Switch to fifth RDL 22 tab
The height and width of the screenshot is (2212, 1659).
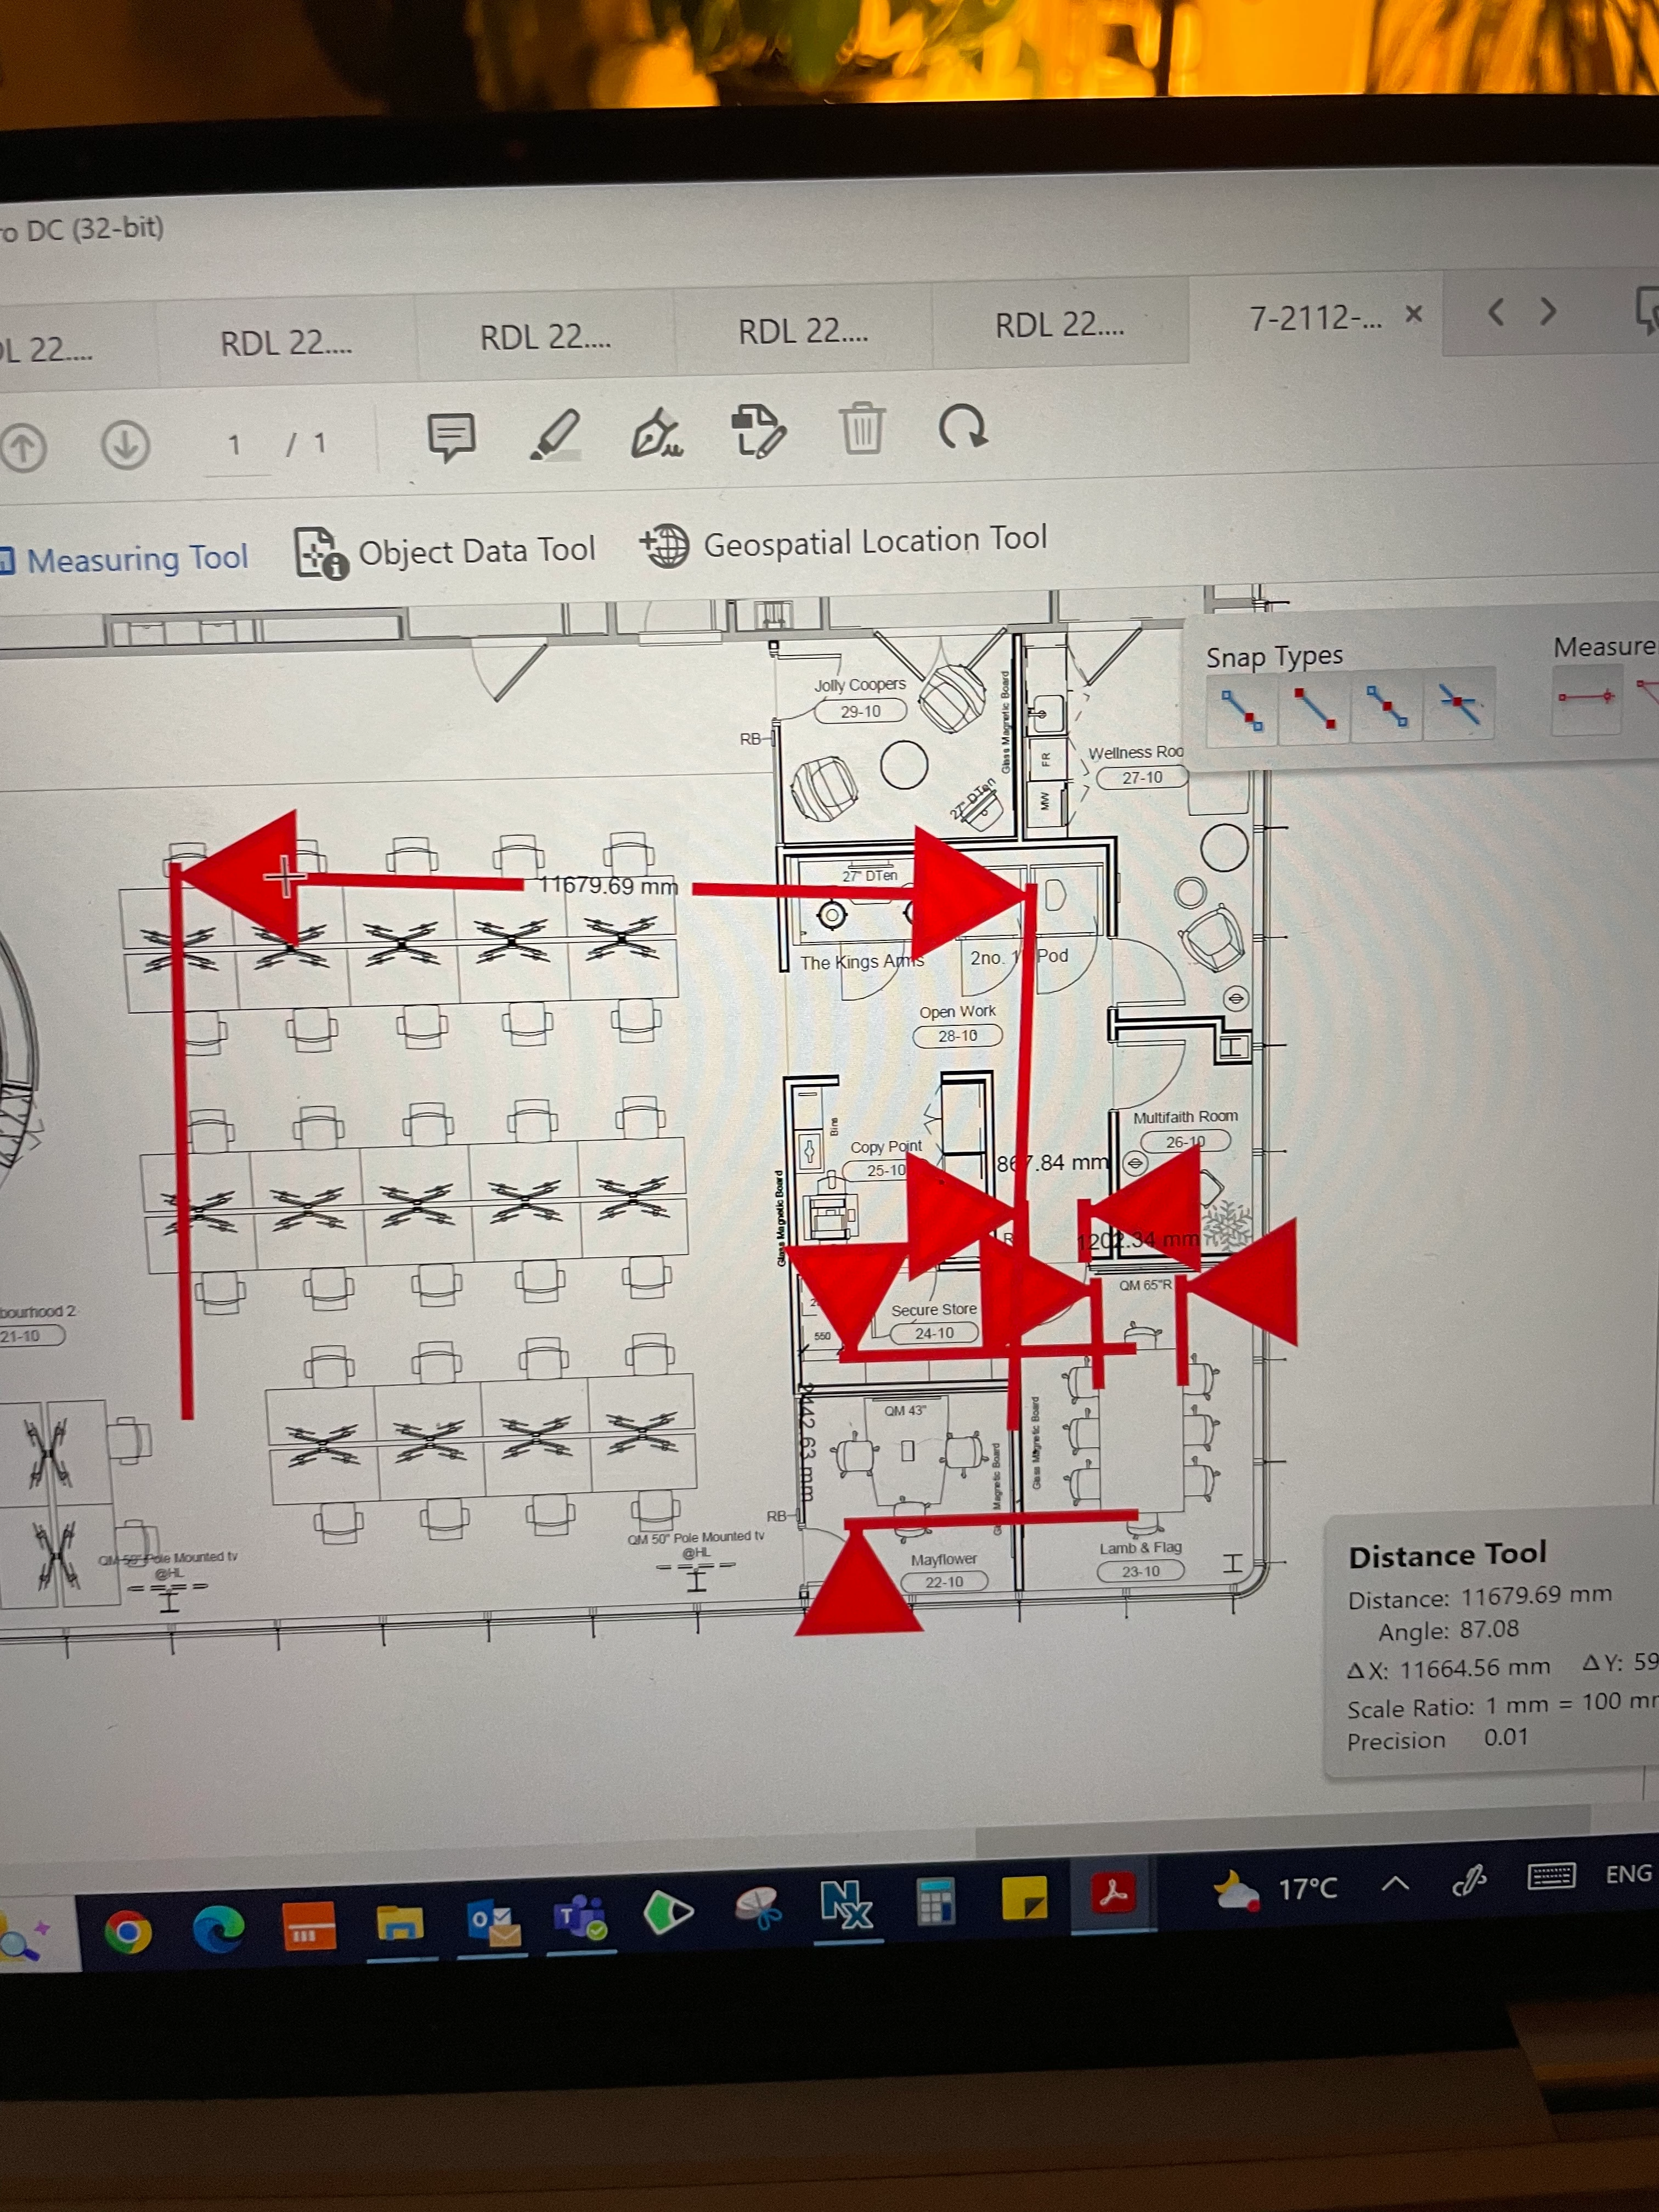coord(1059,325)
